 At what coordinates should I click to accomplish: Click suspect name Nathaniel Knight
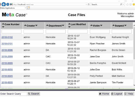pos(120,37)
